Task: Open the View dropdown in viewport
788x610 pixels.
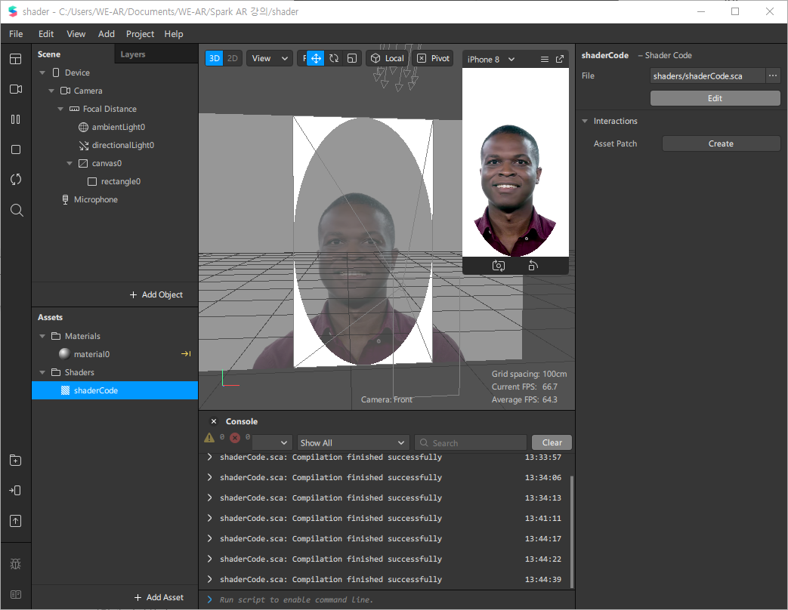Action: 270,58
